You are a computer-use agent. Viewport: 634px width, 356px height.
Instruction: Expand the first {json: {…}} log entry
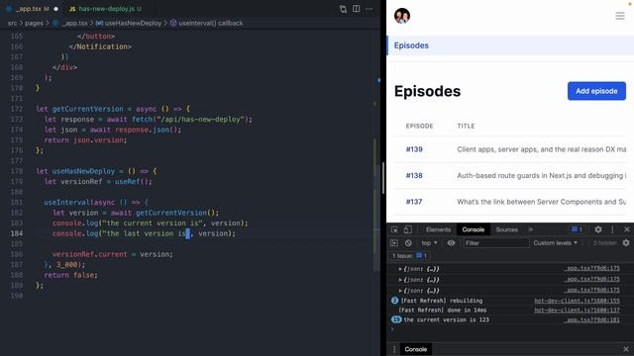click(x=400, y=269)
